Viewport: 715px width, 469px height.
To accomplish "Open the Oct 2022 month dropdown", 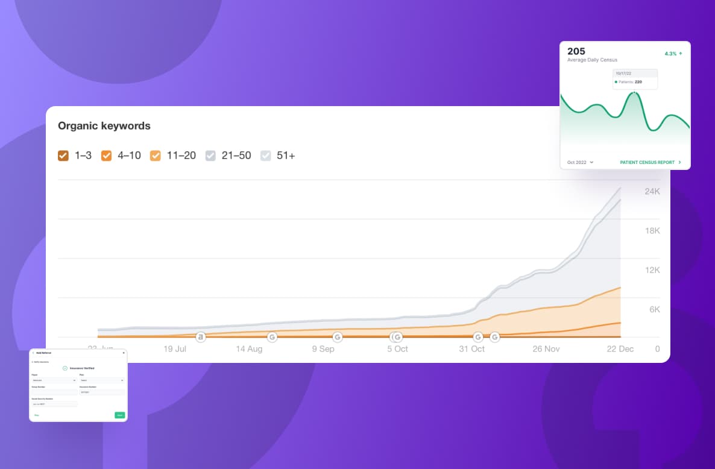I will pyautogui.click(x=580, y=162).
